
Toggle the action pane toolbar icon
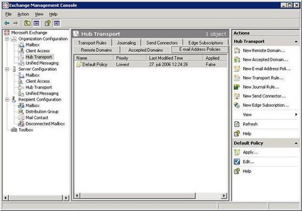tap(57, 23)
